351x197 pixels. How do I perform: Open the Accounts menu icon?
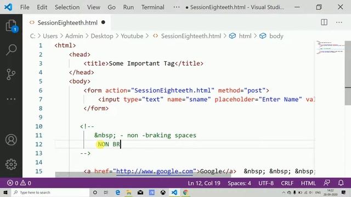[11, 140]
